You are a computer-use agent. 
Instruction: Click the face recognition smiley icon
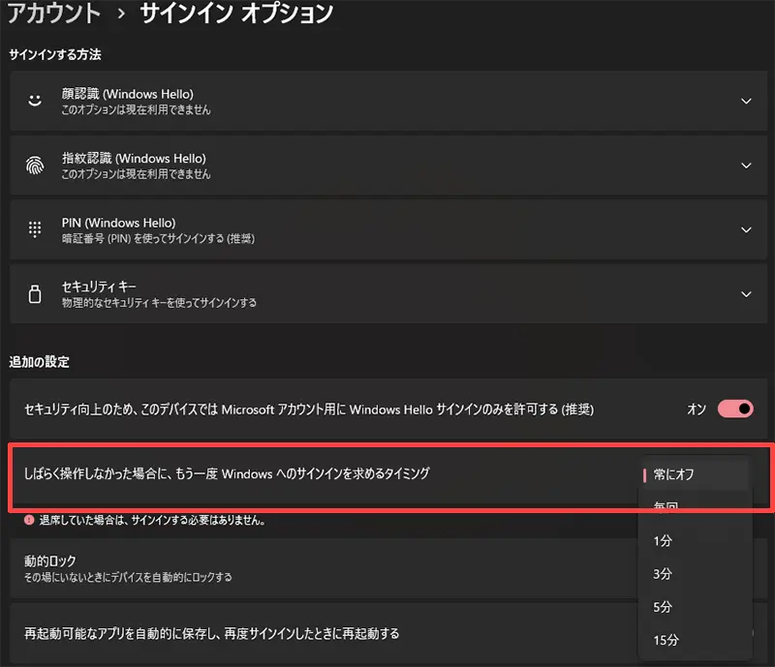point(35,101)
